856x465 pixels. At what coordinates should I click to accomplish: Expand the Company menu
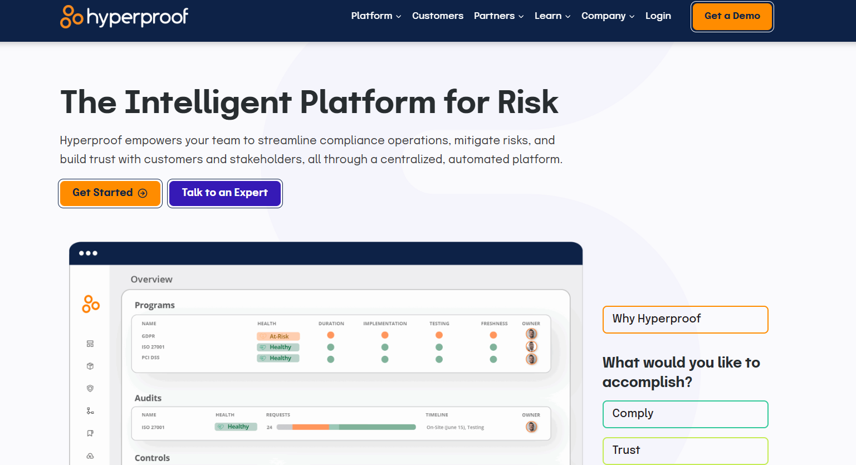coord(608,16)
